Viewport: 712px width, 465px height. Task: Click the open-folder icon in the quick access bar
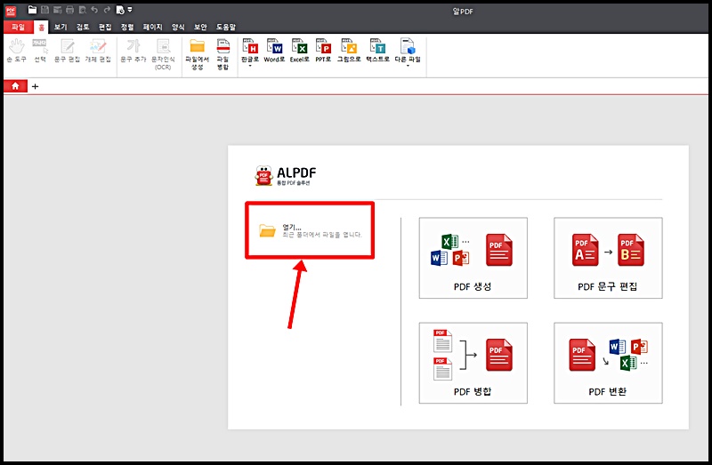[x=32, y=10]
